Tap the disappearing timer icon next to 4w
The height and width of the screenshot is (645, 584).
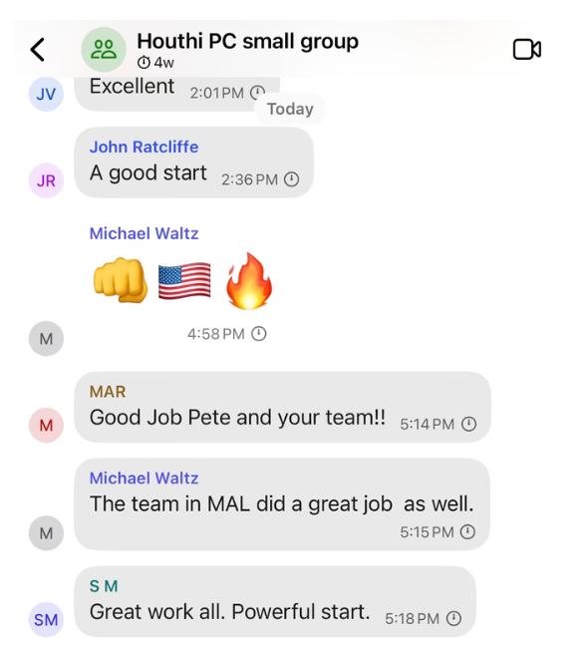[x=144, y=63]
